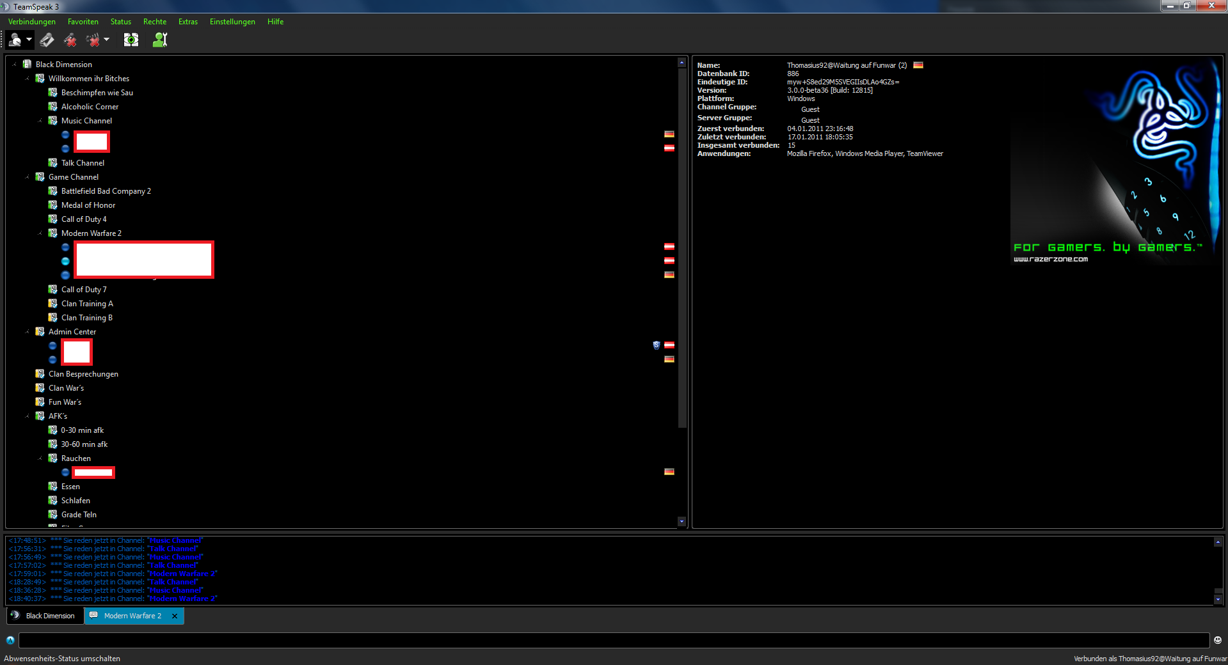Screen dimensions: 1228x665
Task: Open the Verbindungen menu
Action: (32, 22)
